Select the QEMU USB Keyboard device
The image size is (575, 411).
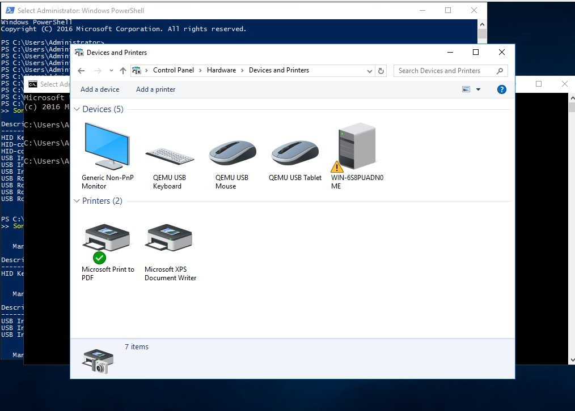(x=170, y=153)
